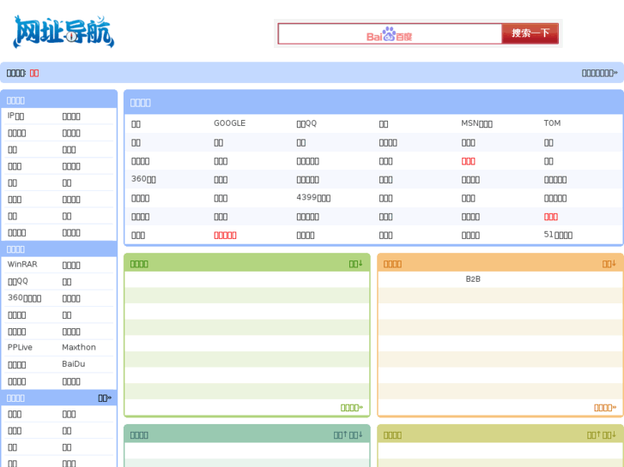
Task: Click the red link in the MSN column
Action: click(469, 161)
